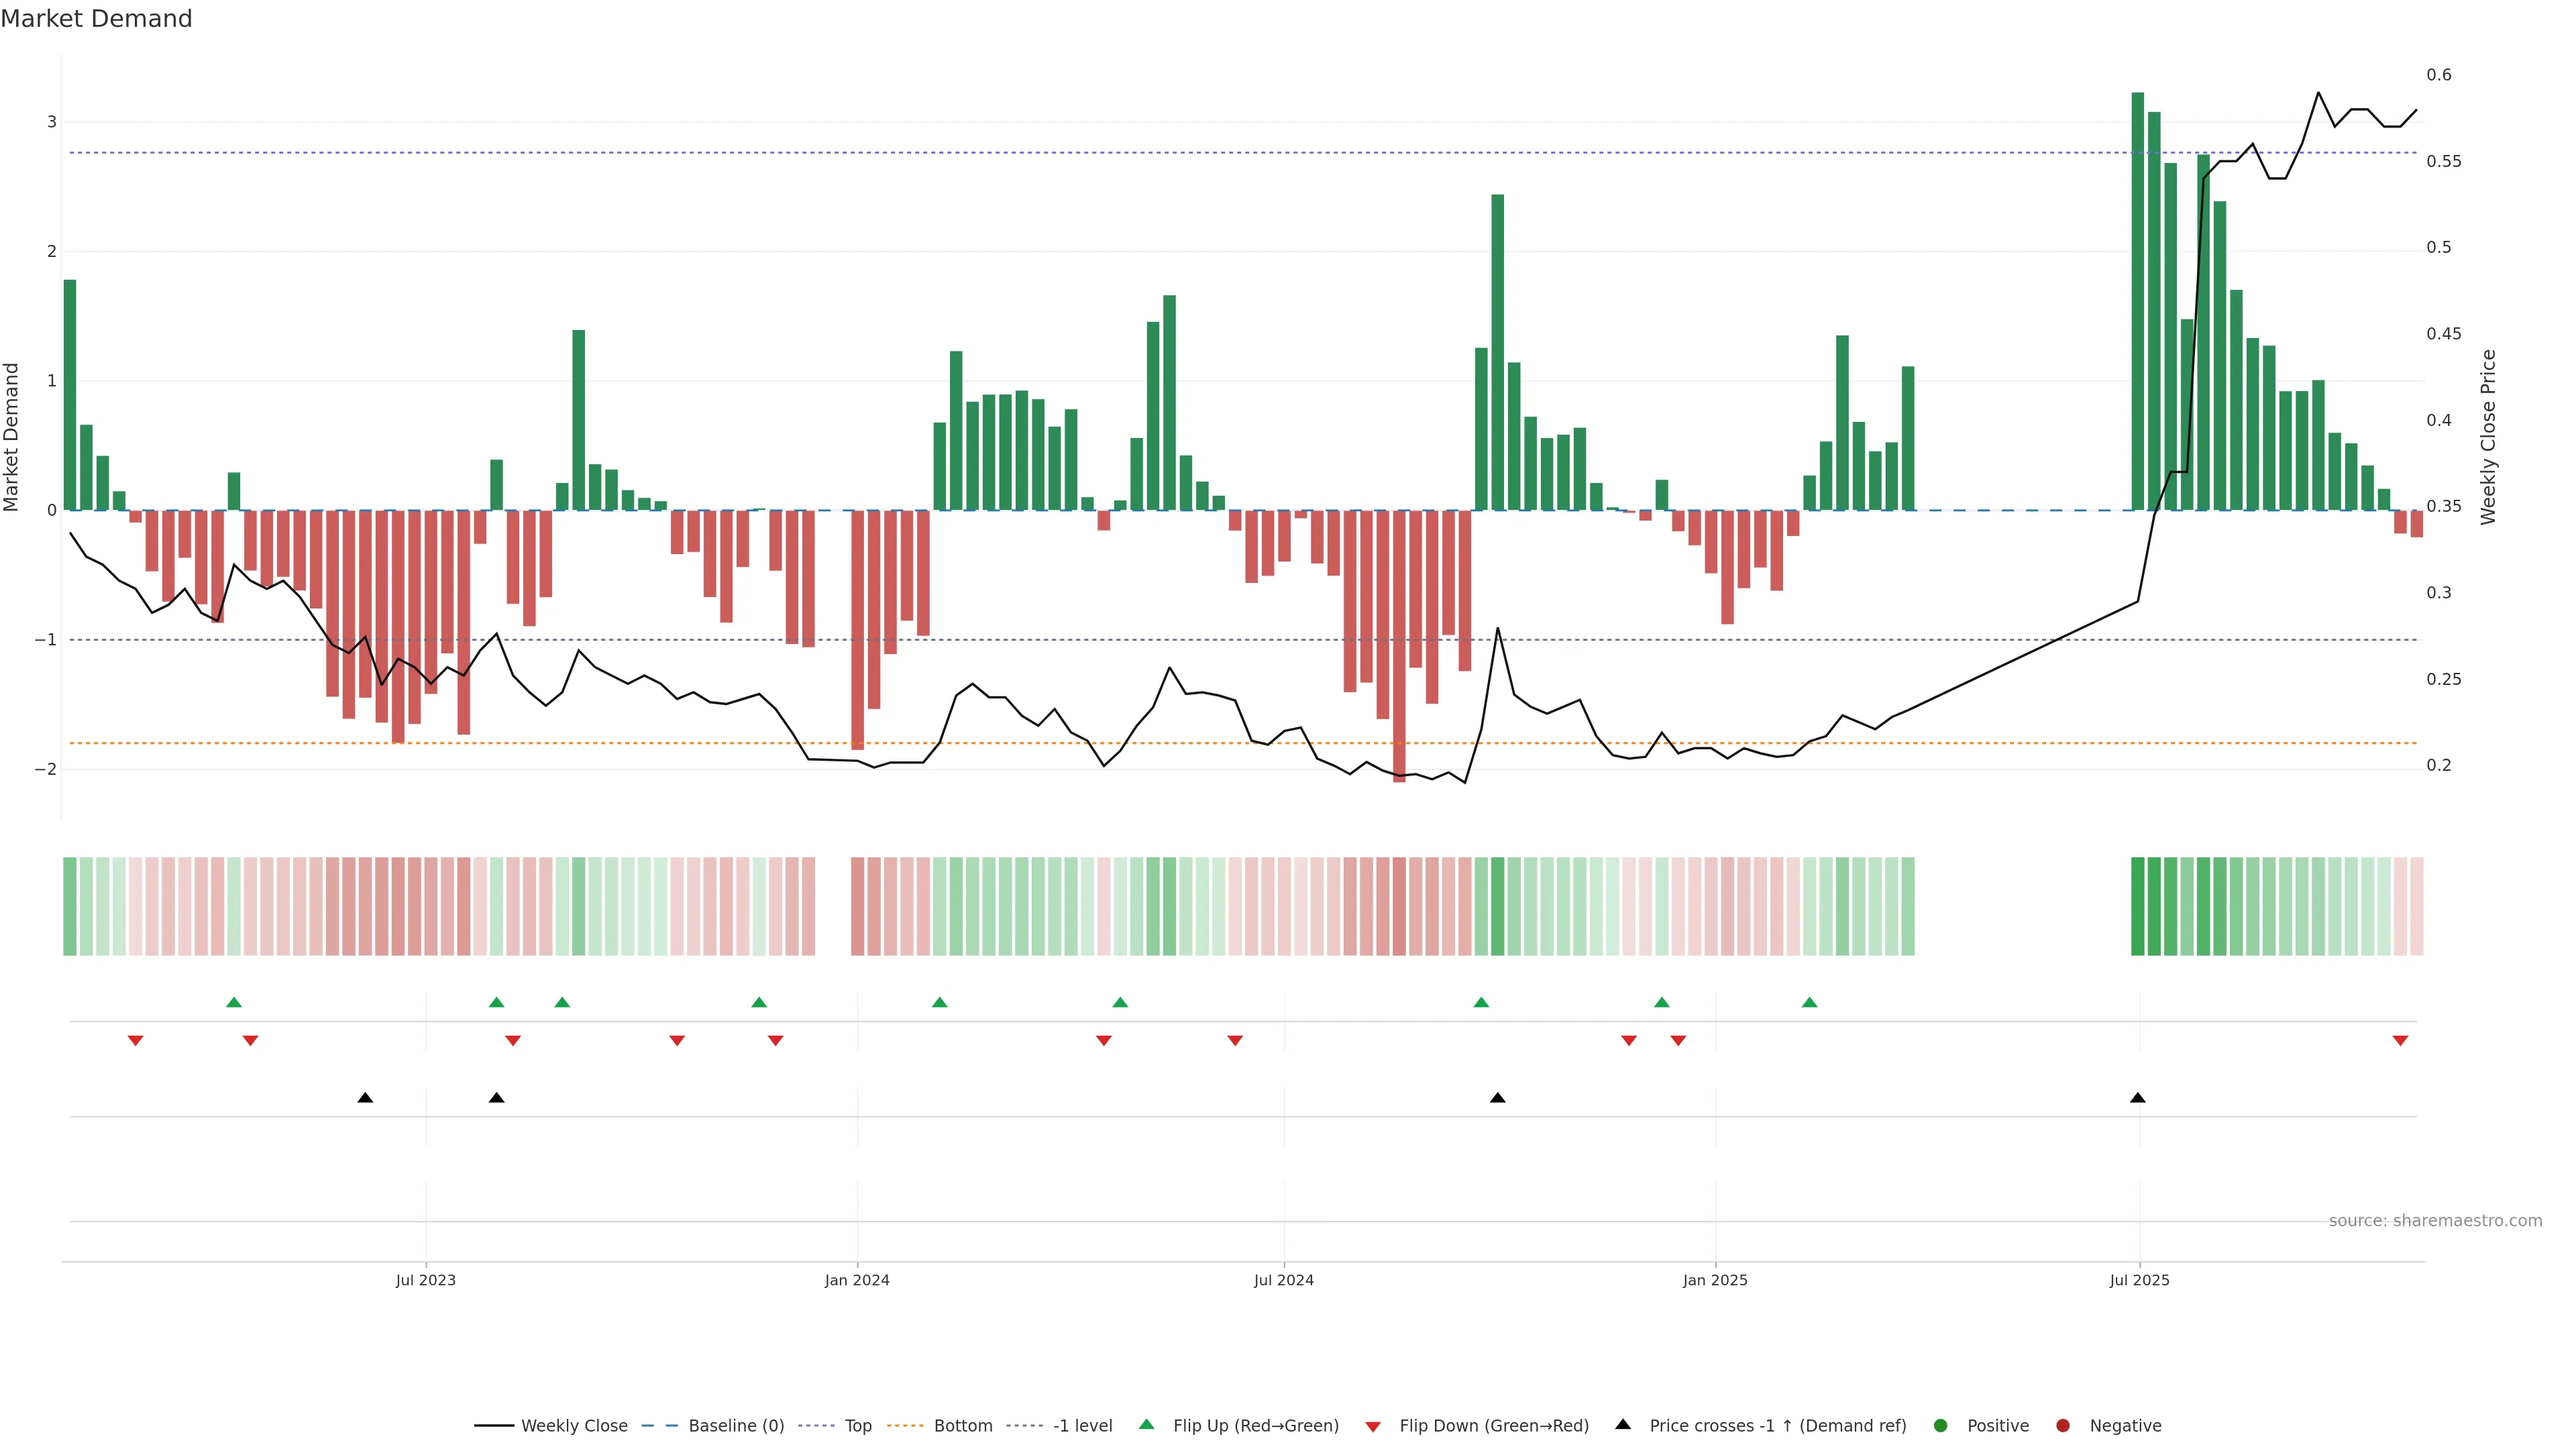Viewport: 2576px width, 1449px height.
Task: Click black crossing marker near Jul 2025
Action: [2137, 1098]
